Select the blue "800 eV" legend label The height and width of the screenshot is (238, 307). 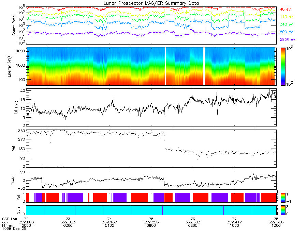click(287, 32)
